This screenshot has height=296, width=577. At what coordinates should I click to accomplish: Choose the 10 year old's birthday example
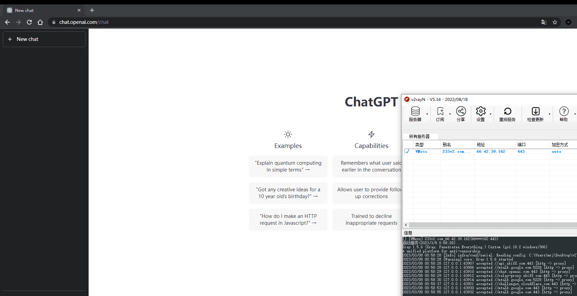(288, 193)
